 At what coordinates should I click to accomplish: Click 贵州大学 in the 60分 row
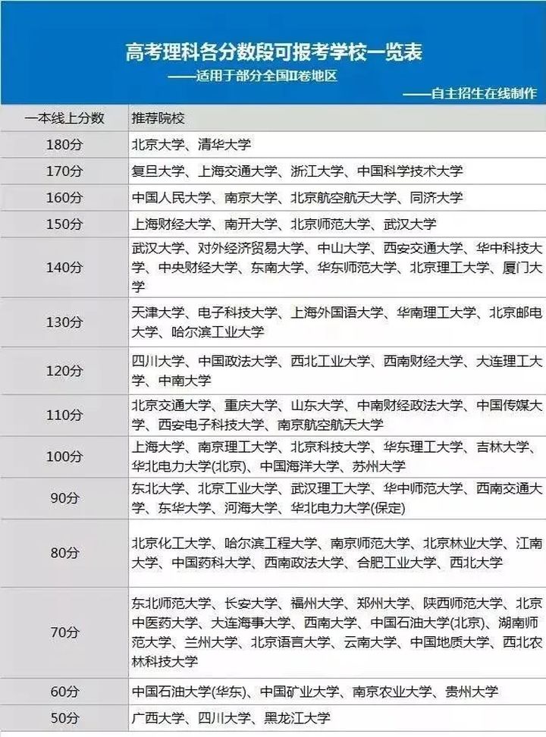click(472, 692)
